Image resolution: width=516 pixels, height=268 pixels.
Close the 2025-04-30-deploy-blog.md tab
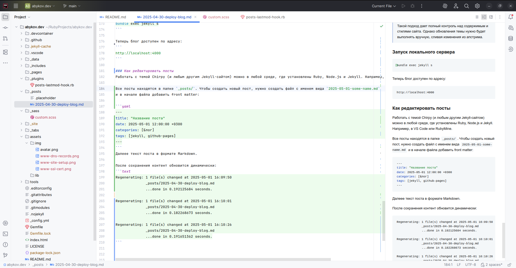pos(195,17)
